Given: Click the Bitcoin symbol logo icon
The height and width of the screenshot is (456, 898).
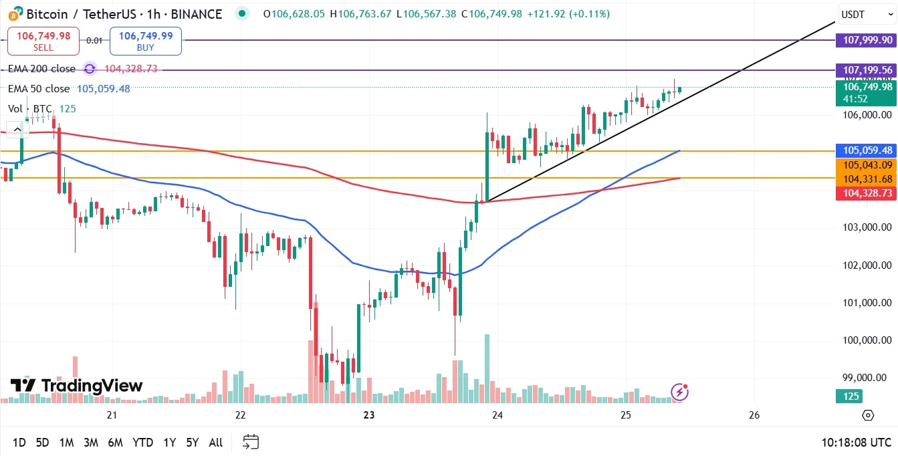Looking at the screenshot, I should [x=15, y=13].
